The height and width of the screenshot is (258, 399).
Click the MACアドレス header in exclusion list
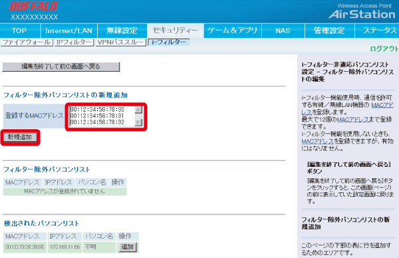coord(23,182)
